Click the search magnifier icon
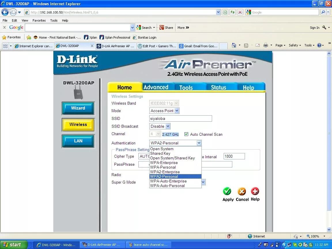 [323, 12]
